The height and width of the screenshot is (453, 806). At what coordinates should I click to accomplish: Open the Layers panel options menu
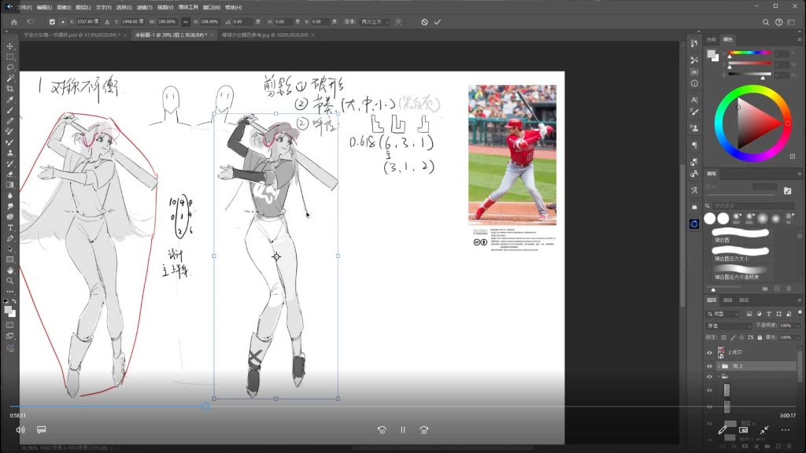pos(800,300)
